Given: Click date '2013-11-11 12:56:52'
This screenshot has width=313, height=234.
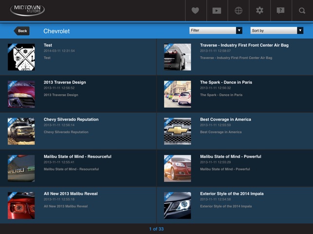Looking at the screenshot, I should click(59, 88).
